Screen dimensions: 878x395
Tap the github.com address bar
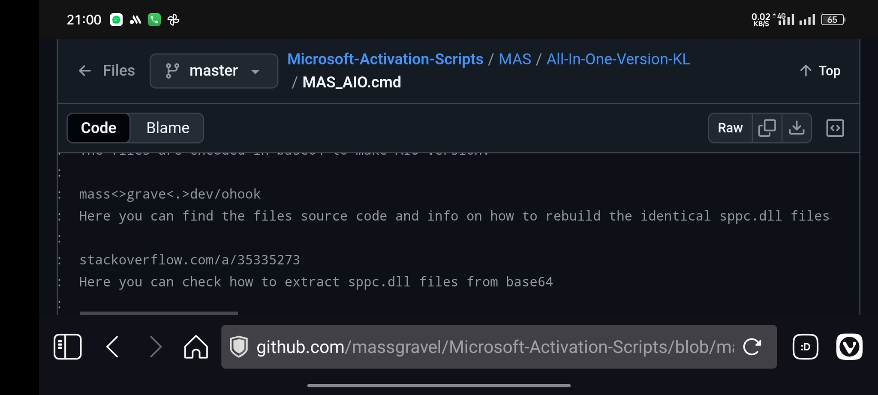pos(493,347)
